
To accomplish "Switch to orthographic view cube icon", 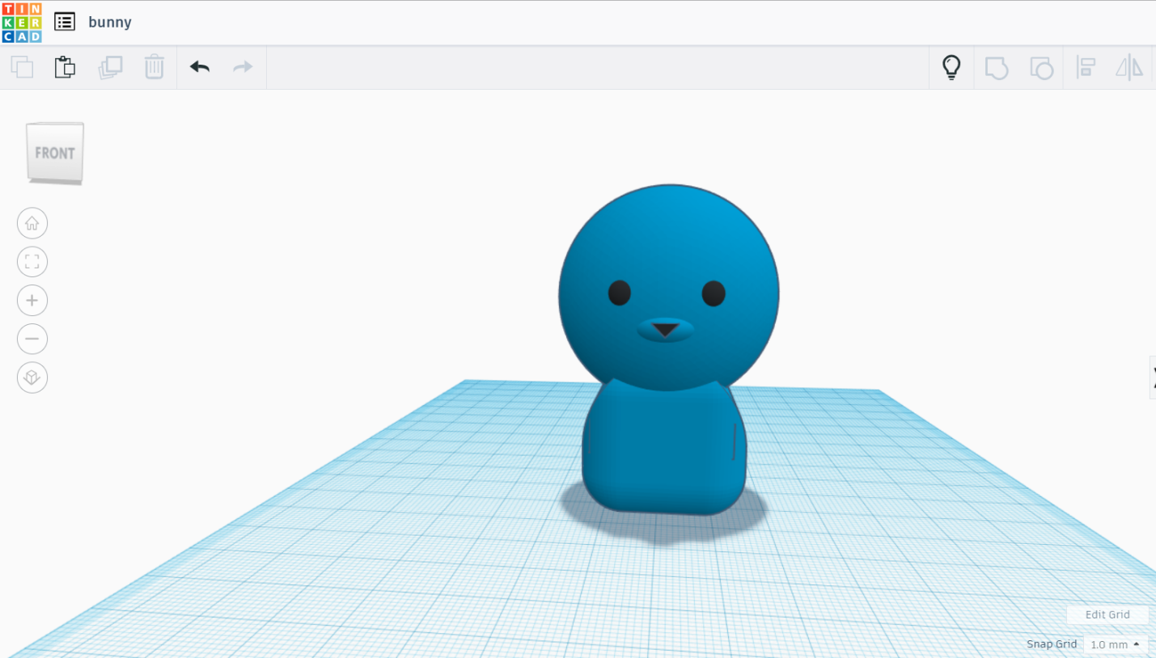I will pyautogui.click(x=32, y=378).
